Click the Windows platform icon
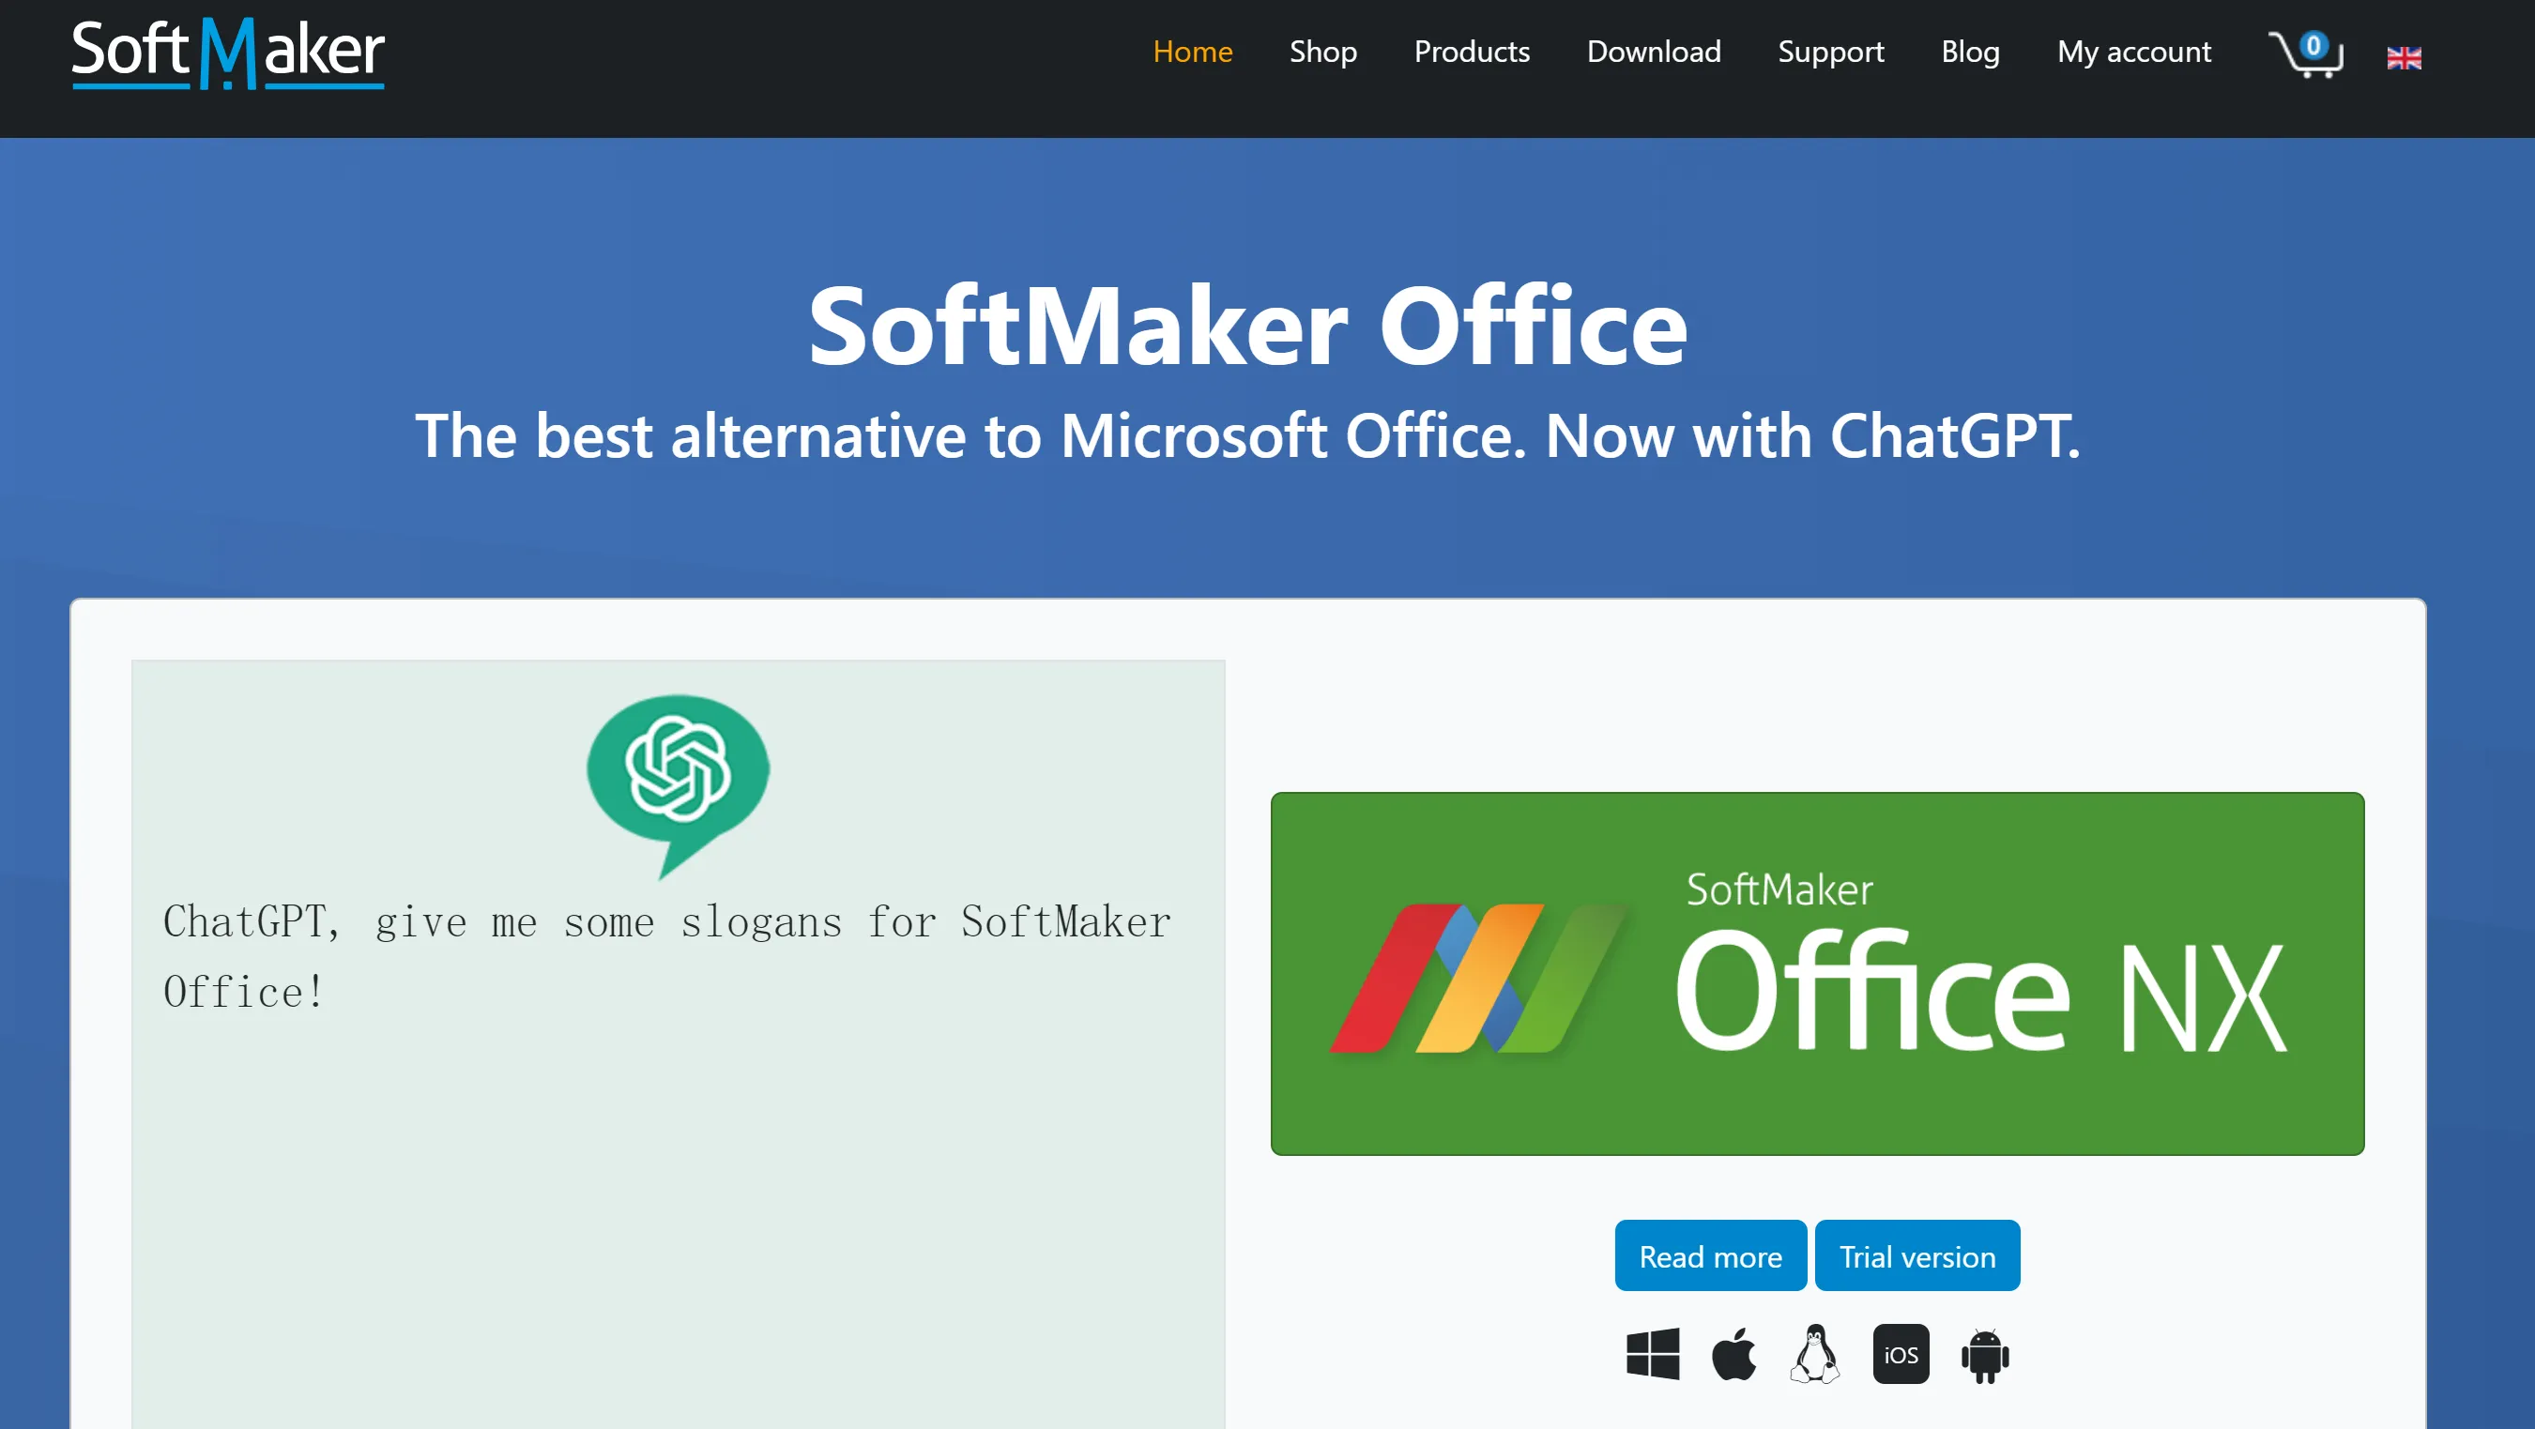Viewport: 2535px width, 1429px height. (x=1652, y=1354)
